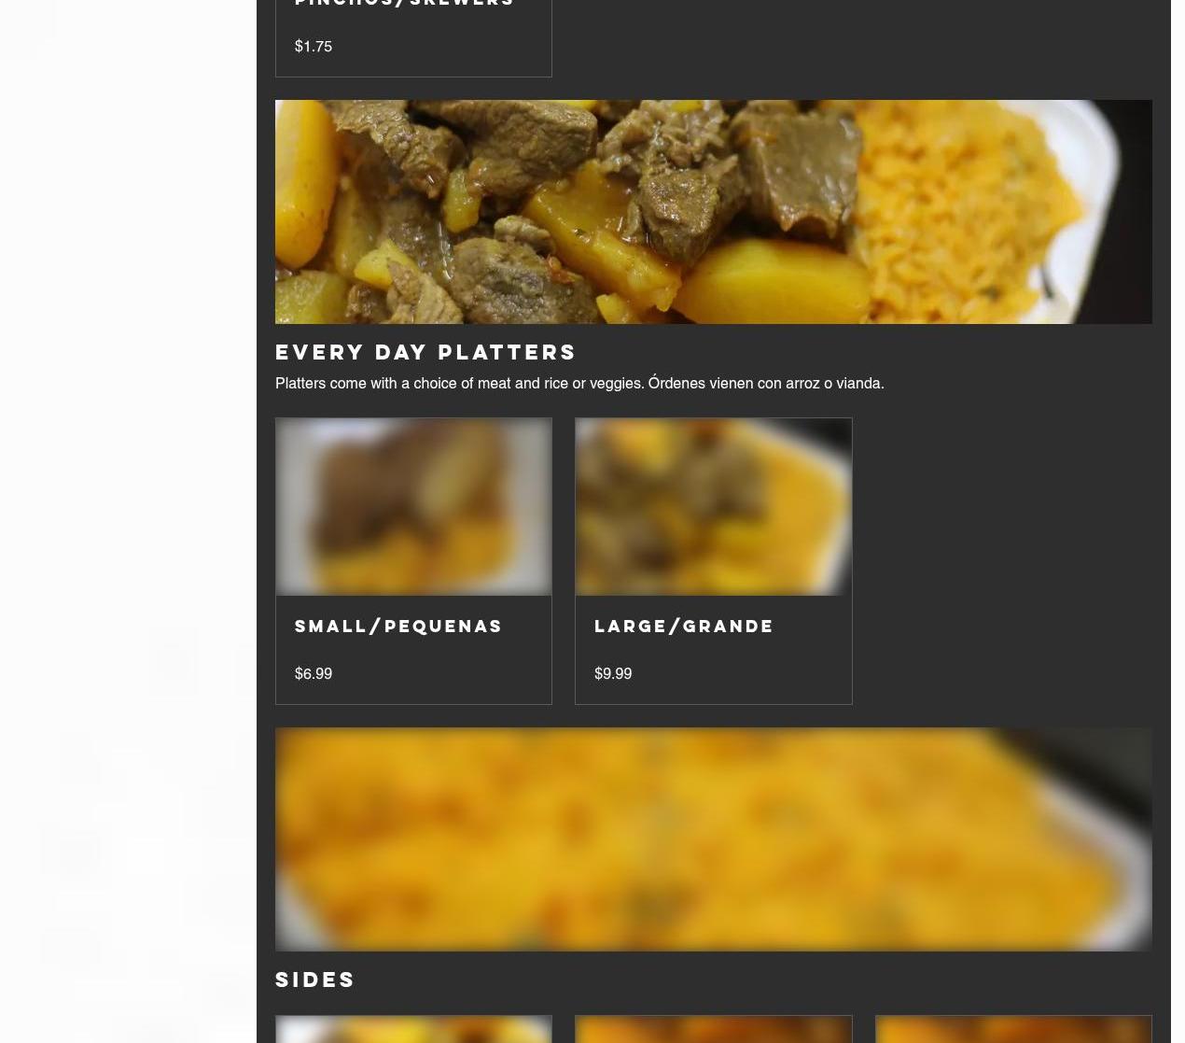Click the beef stew banner image
The height and width of the screenshot is (1043, 1185).
(x=714, y=212)
